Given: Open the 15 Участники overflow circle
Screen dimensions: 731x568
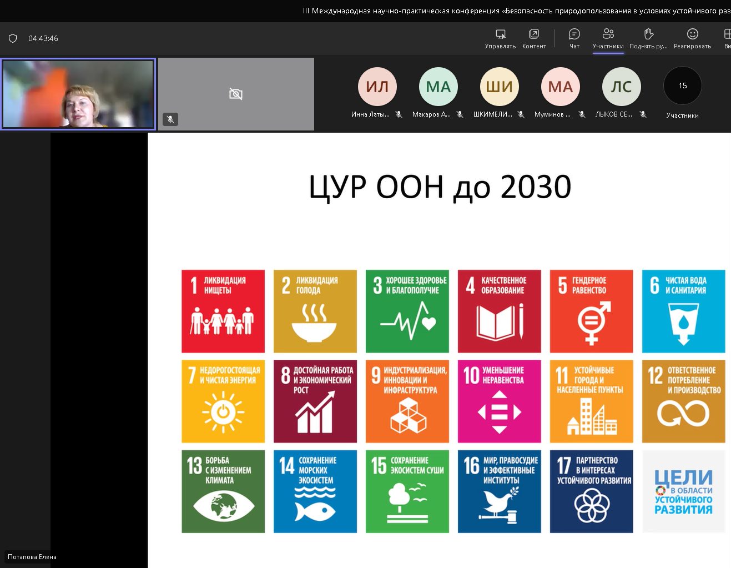Looking at the screenshot, I should (683, 86).
